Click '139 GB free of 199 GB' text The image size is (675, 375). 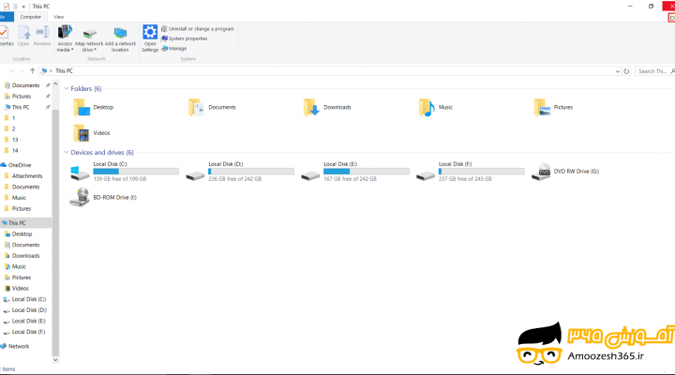(120, 179)
